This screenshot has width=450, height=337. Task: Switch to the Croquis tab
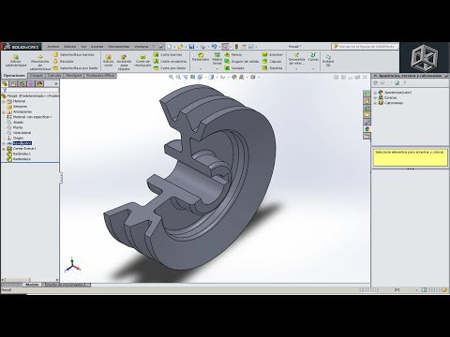pyautogui.click(x=37, y=76)
